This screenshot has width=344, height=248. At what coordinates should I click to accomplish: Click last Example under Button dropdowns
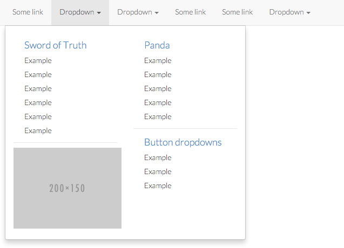pos(158,185)
